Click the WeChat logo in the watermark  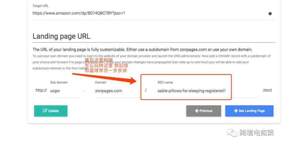[232, 133]
